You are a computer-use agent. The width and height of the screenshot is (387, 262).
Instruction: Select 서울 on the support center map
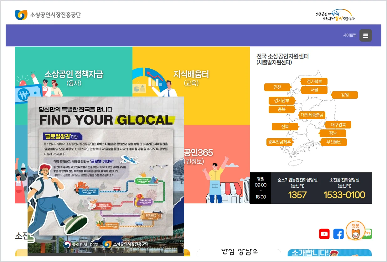pyautogui.click(x=314, y=90)
